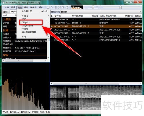Open the 播放列表 dropdown showing 蔡依林
The image size is (144, 116).
(x=101, y=12)
